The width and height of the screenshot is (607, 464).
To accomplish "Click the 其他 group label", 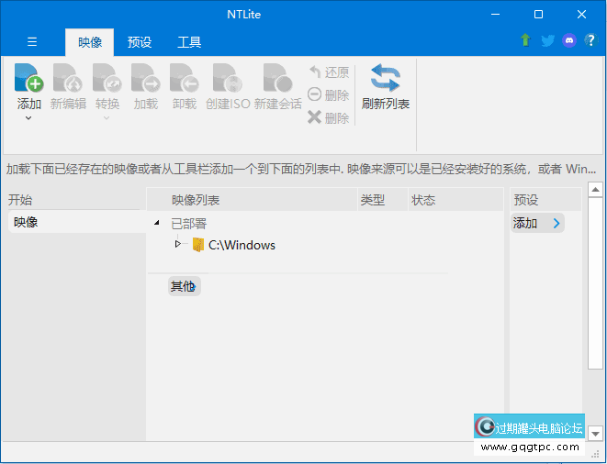I will coord(183,286).
